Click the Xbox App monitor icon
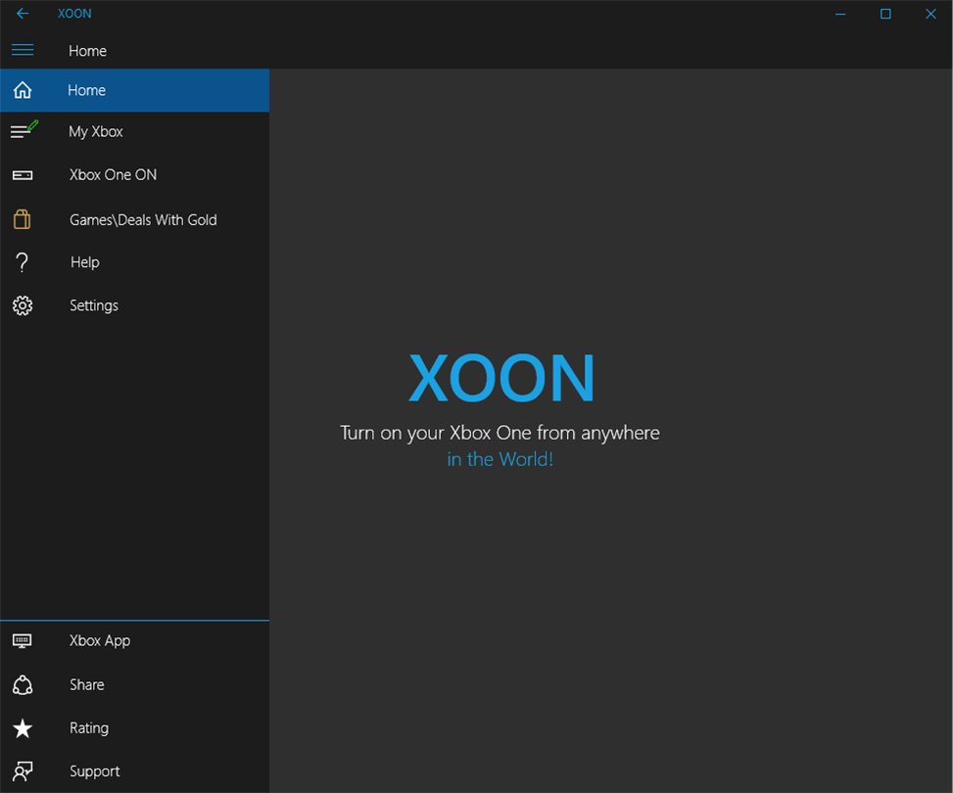 coord(23,640)
